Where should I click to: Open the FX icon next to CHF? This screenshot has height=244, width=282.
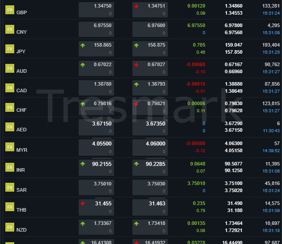9,107
